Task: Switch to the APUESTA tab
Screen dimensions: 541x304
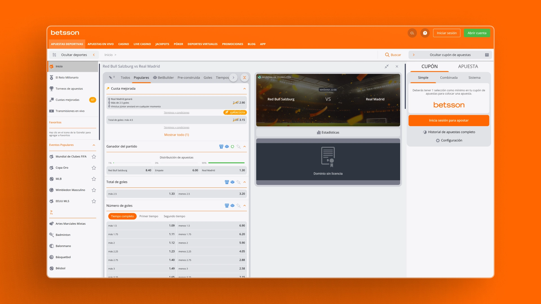Action: [468, 66]
